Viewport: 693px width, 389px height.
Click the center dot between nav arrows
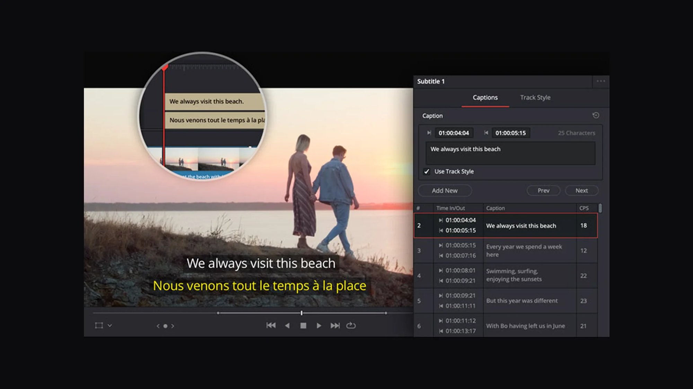tap(165, 326)
